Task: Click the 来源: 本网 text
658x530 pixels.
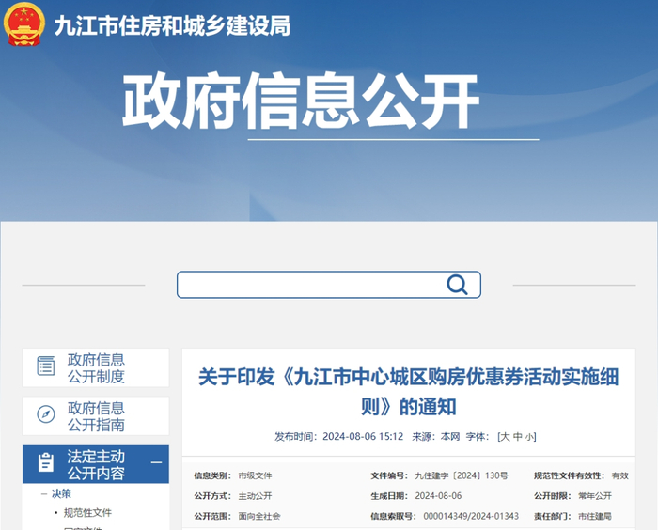Action: pos(435,437)
